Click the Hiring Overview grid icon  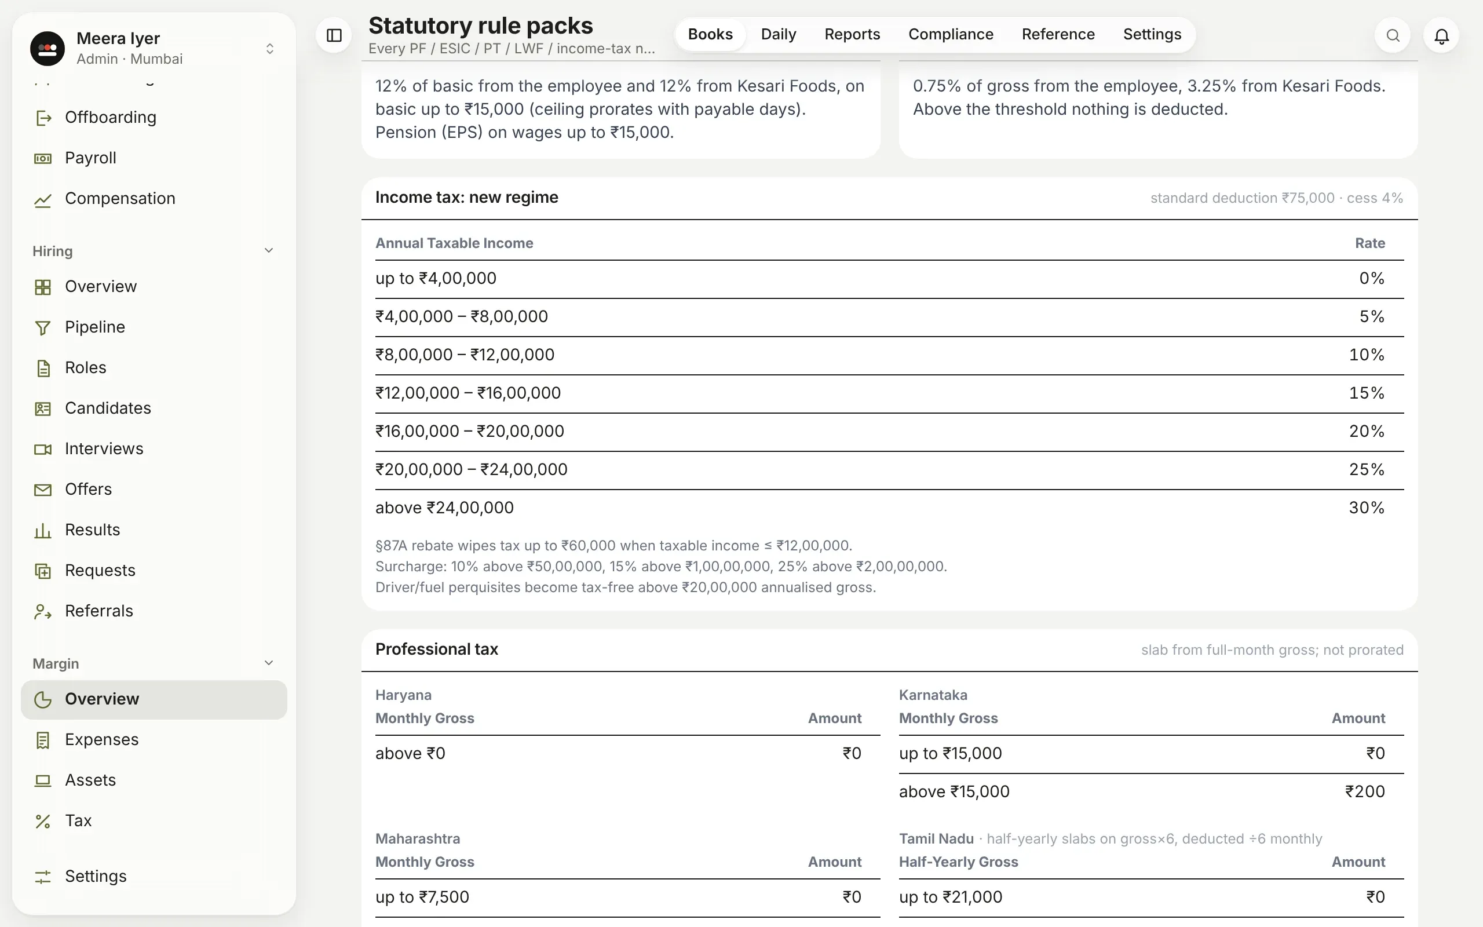point(43,287)
